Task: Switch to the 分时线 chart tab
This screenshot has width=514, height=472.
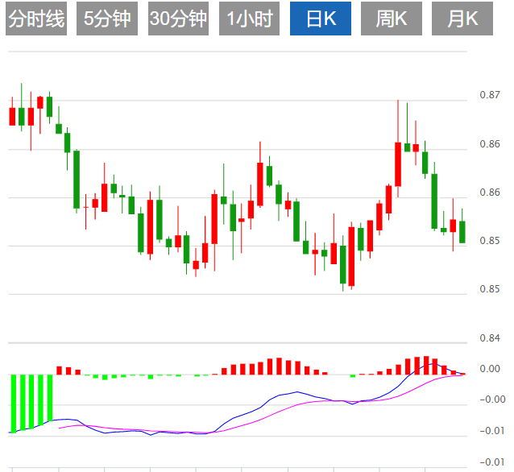Action: [36, 19]
